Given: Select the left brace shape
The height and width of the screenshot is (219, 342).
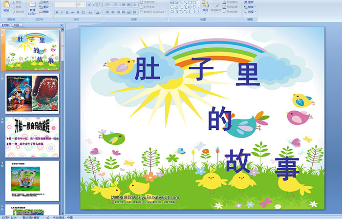Looking at the screenshot, I should coord(190,11).
